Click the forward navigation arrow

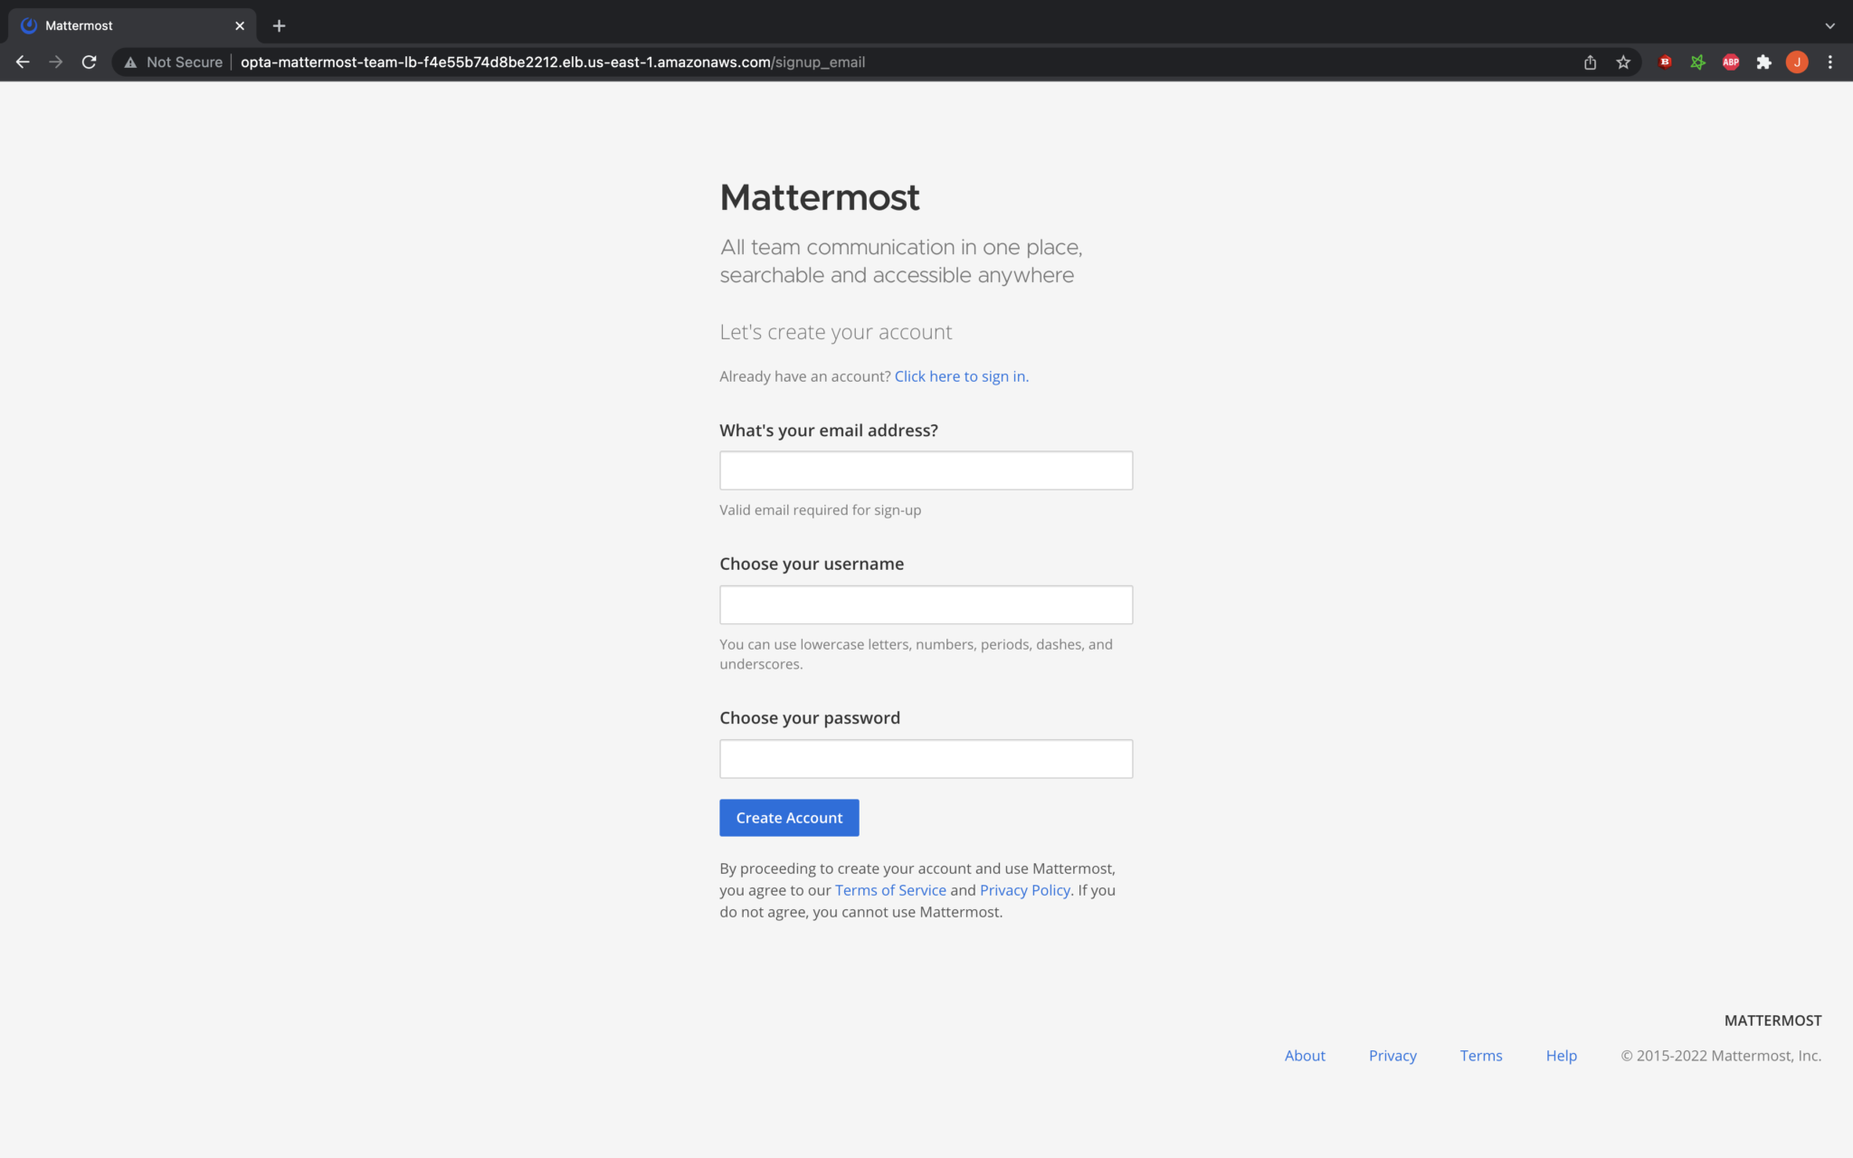(56, 62)
